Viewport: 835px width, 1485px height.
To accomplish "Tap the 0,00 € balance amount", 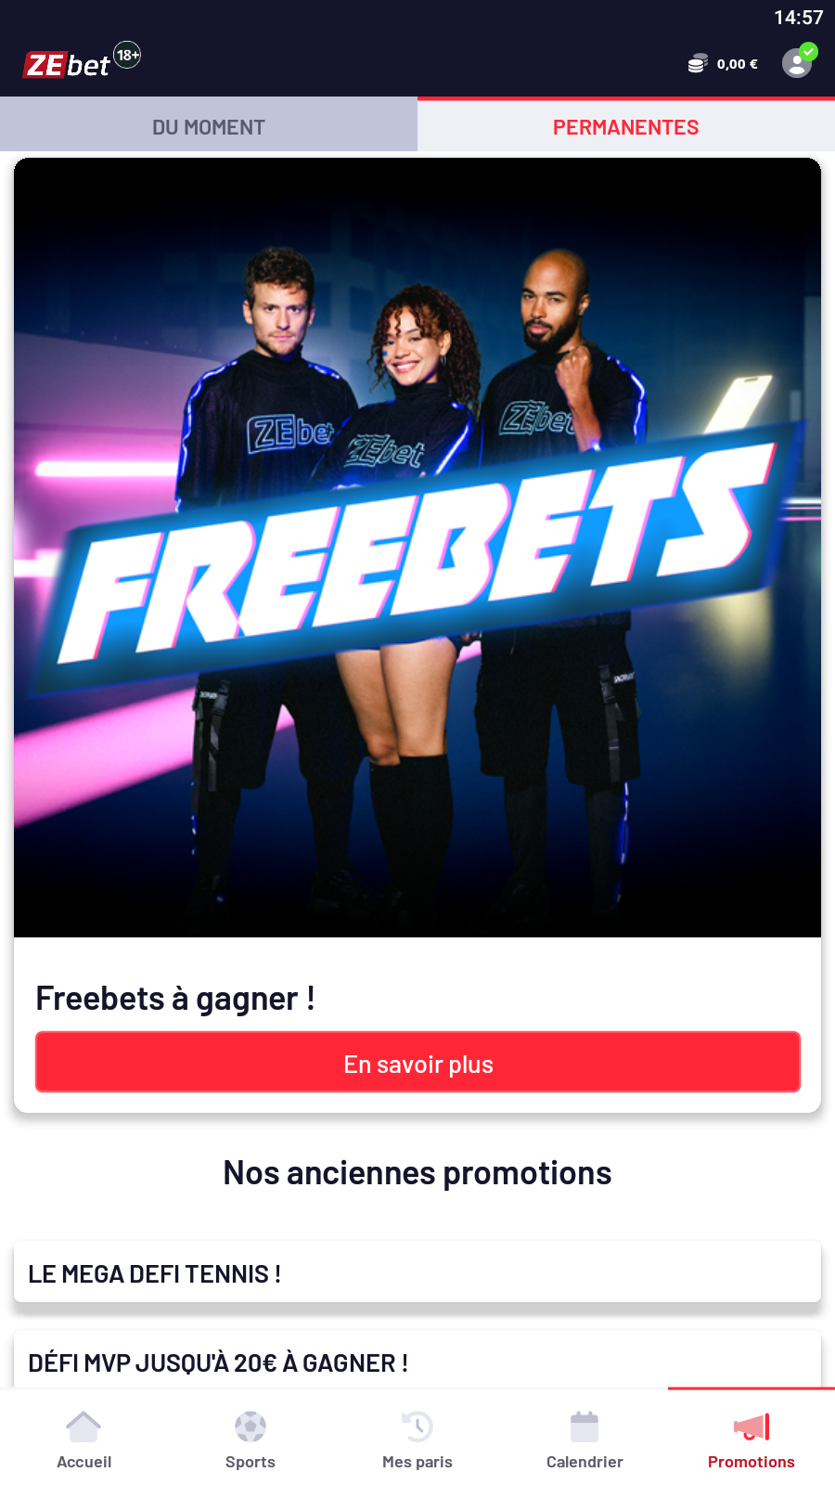I will tap(737, 64).
